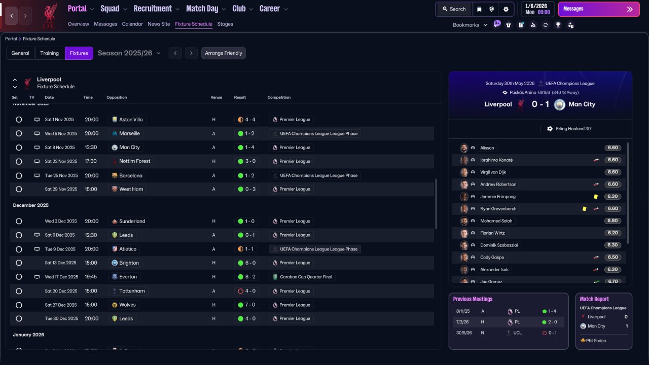
Task: Open the News Site tab
Action: 159,24
